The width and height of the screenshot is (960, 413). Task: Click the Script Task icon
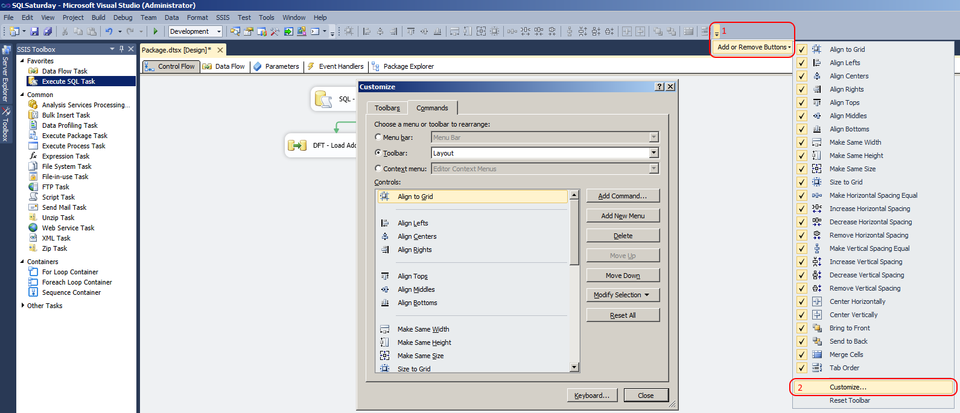tap(33, 197)
